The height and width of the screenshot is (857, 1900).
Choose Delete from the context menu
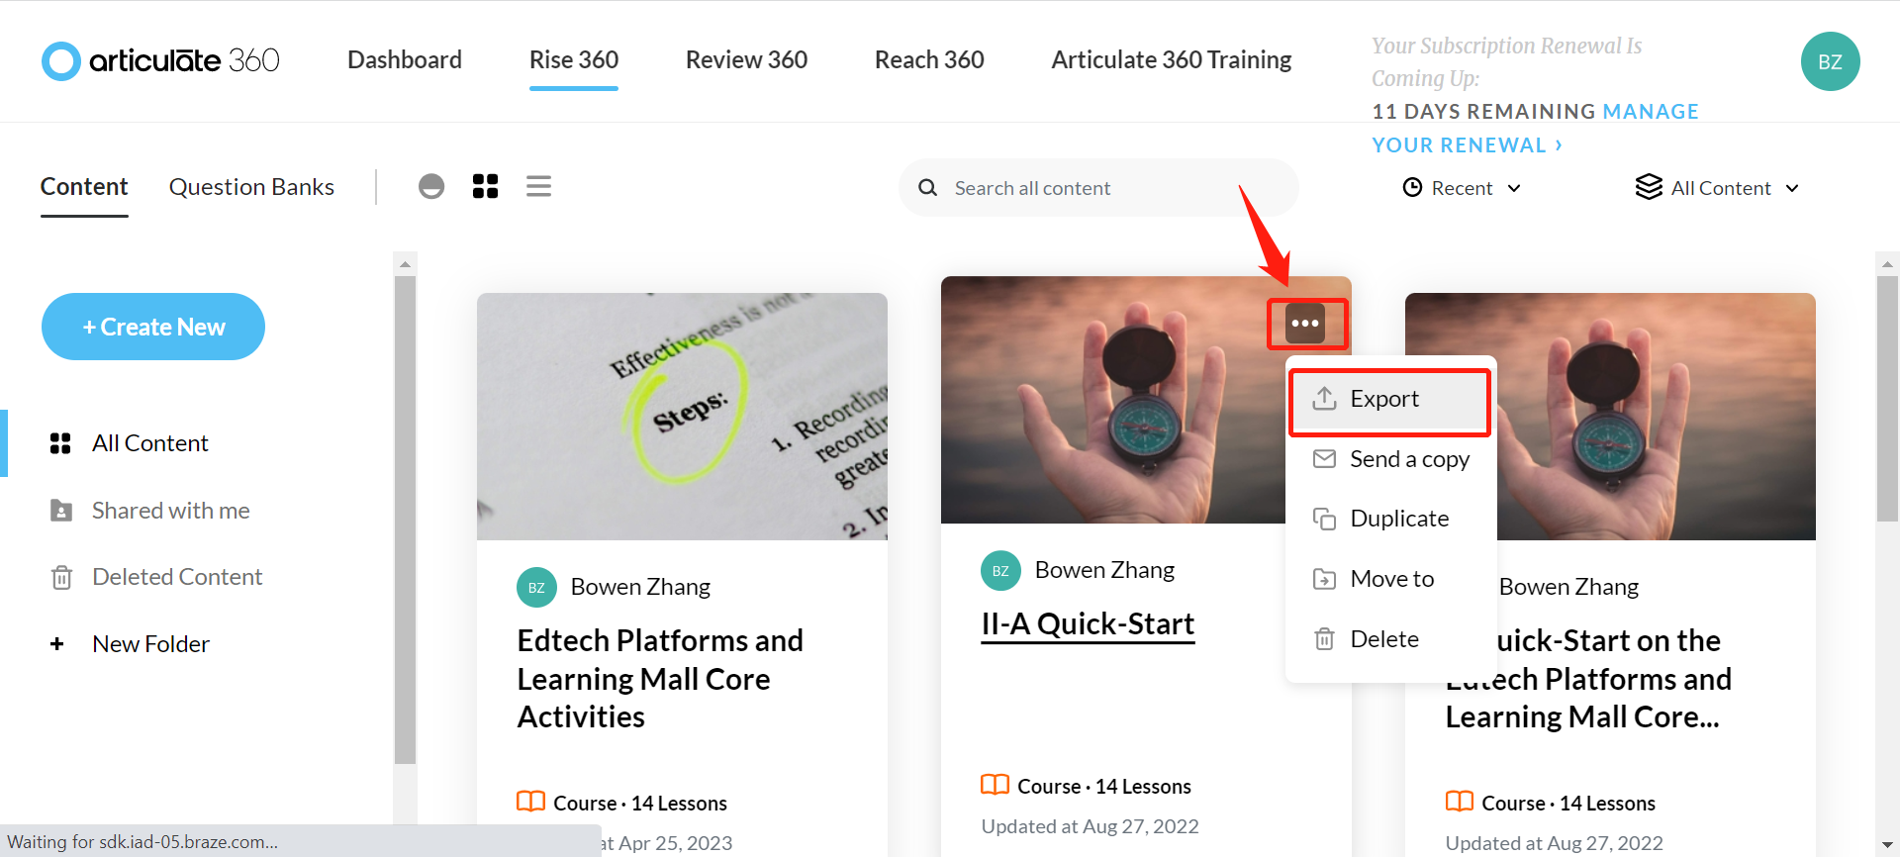tap(1390, 639)
